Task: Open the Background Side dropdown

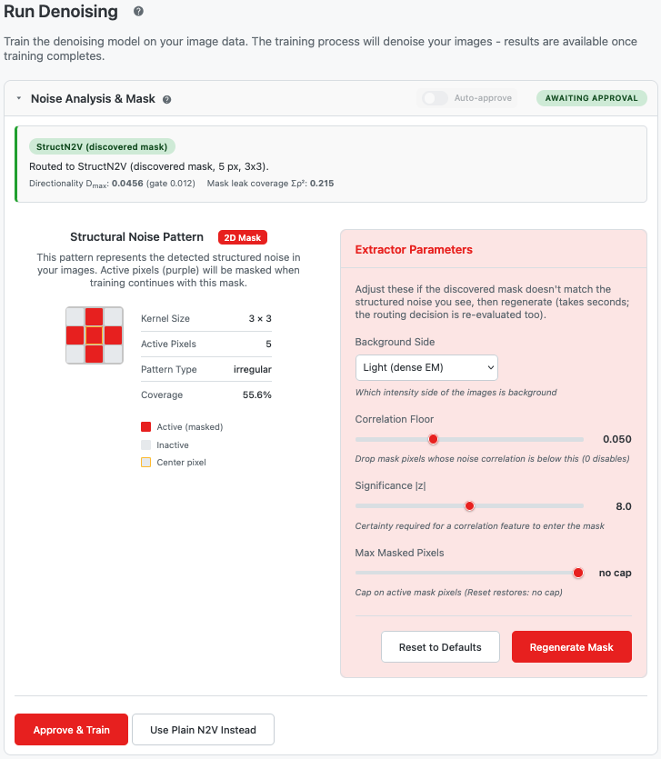Action: pyautogui.click(x=426, y=367)
